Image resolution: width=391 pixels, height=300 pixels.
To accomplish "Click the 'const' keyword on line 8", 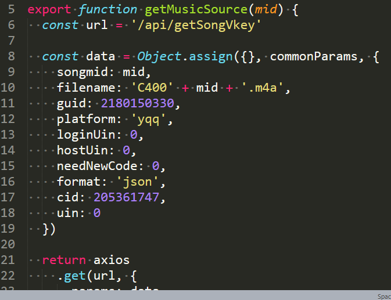I will click(60, 56).
